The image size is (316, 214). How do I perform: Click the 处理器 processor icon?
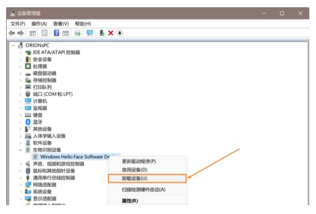pos(28,66)
